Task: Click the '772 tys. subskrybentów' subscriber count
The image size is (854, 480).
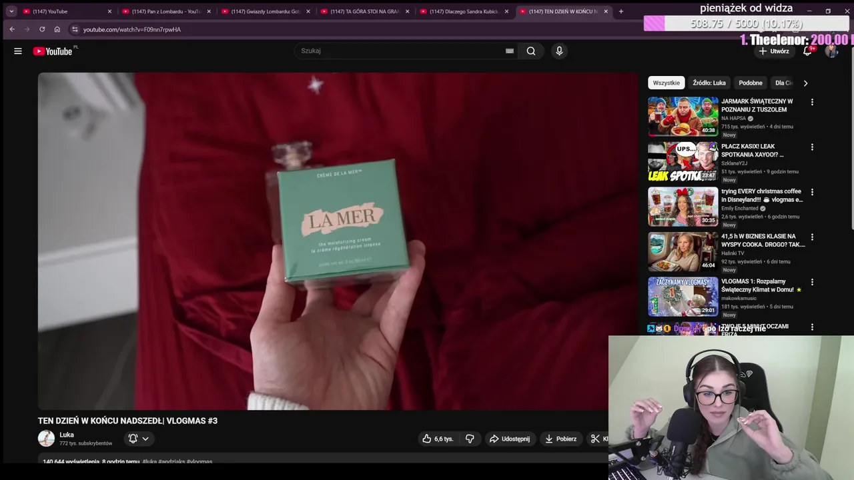Action: pyautogui.click(x=85, y=443)
